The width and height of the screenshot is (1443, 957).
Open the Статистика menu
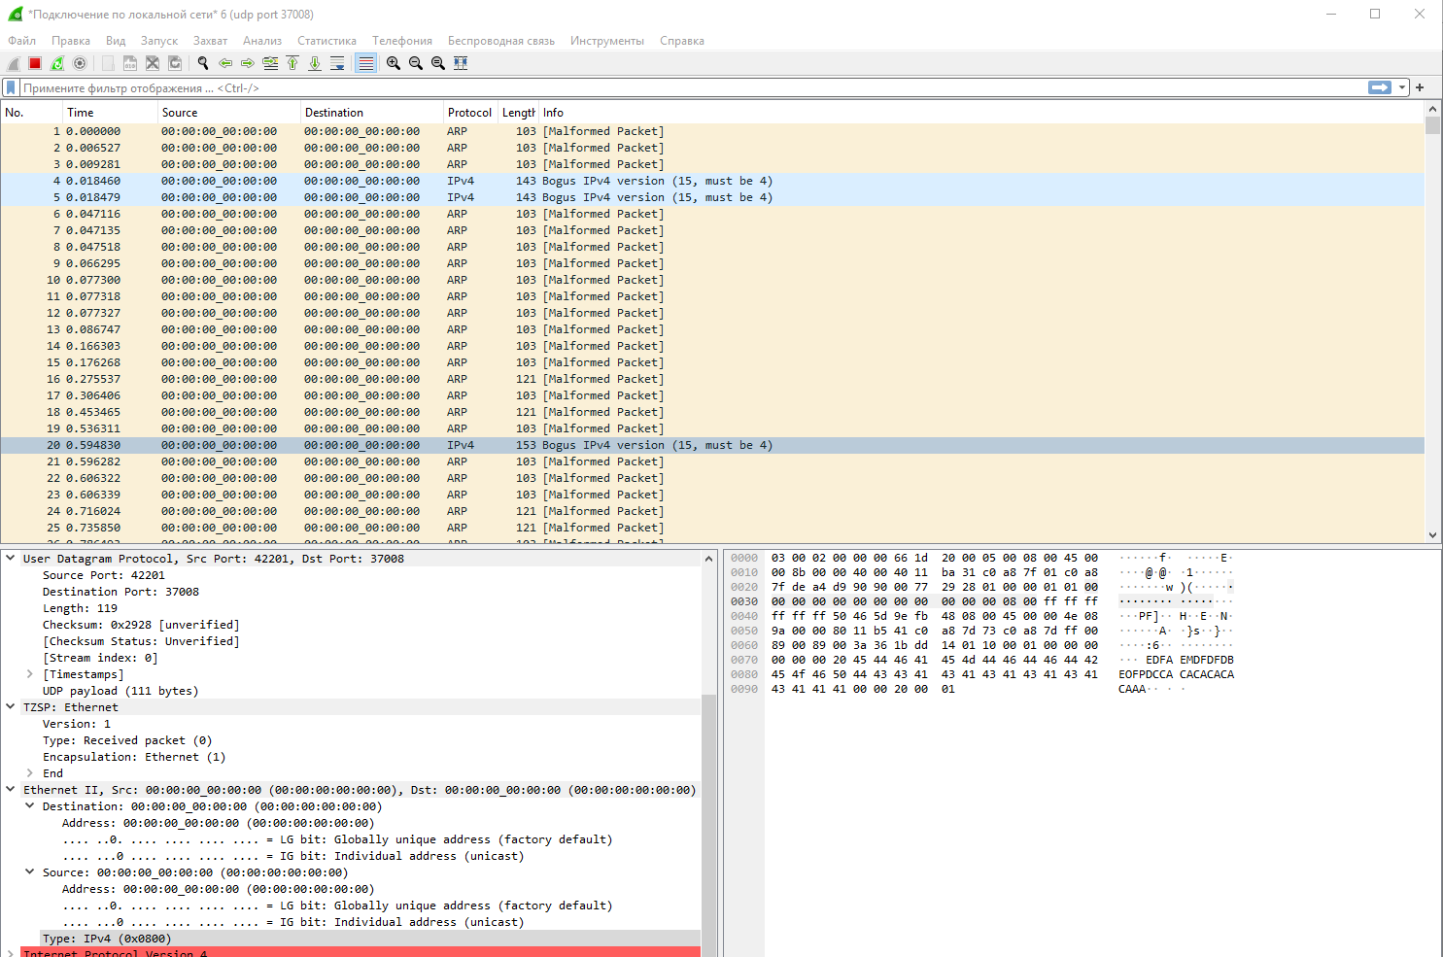point(326,41)
